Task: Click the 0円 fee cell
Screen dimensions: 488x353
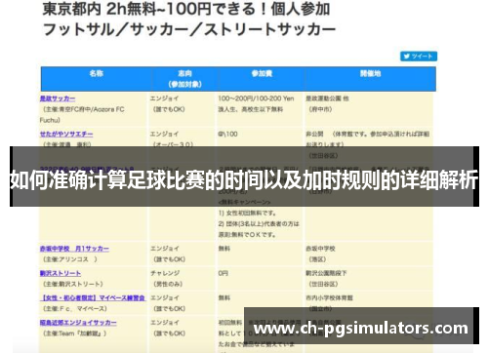Action: [224, 273]
